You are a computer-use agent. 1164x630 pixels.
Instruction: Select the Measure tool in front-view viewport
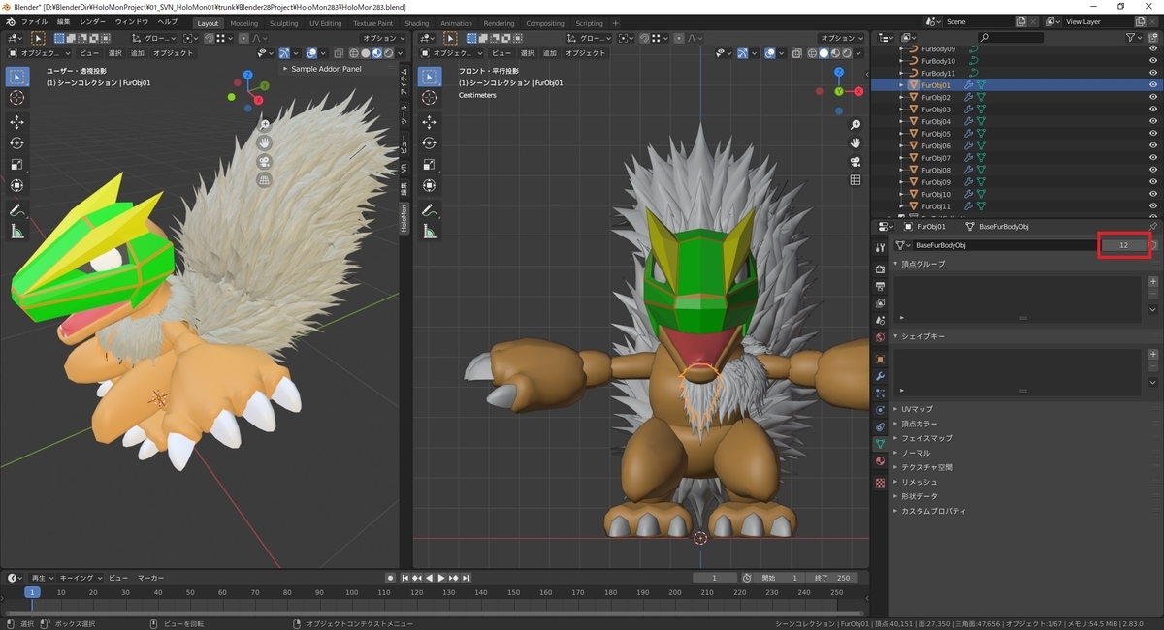(x=430, y=232)
